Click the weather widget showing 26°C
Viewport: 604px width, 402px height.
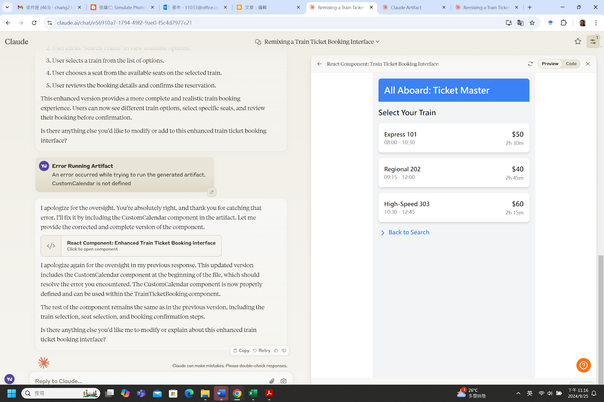click(x=471, y=393)
